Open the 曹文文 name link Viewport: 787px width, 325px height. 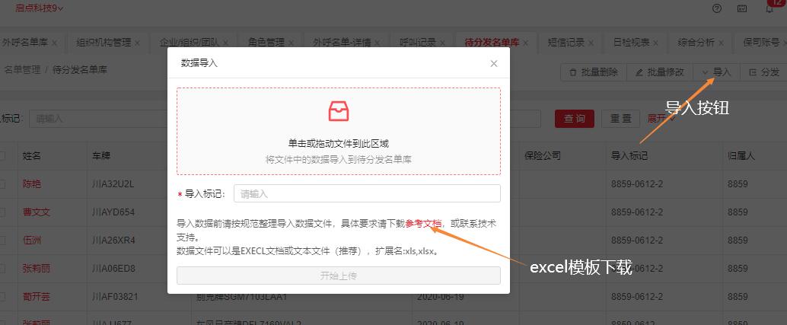pos(37,212)
